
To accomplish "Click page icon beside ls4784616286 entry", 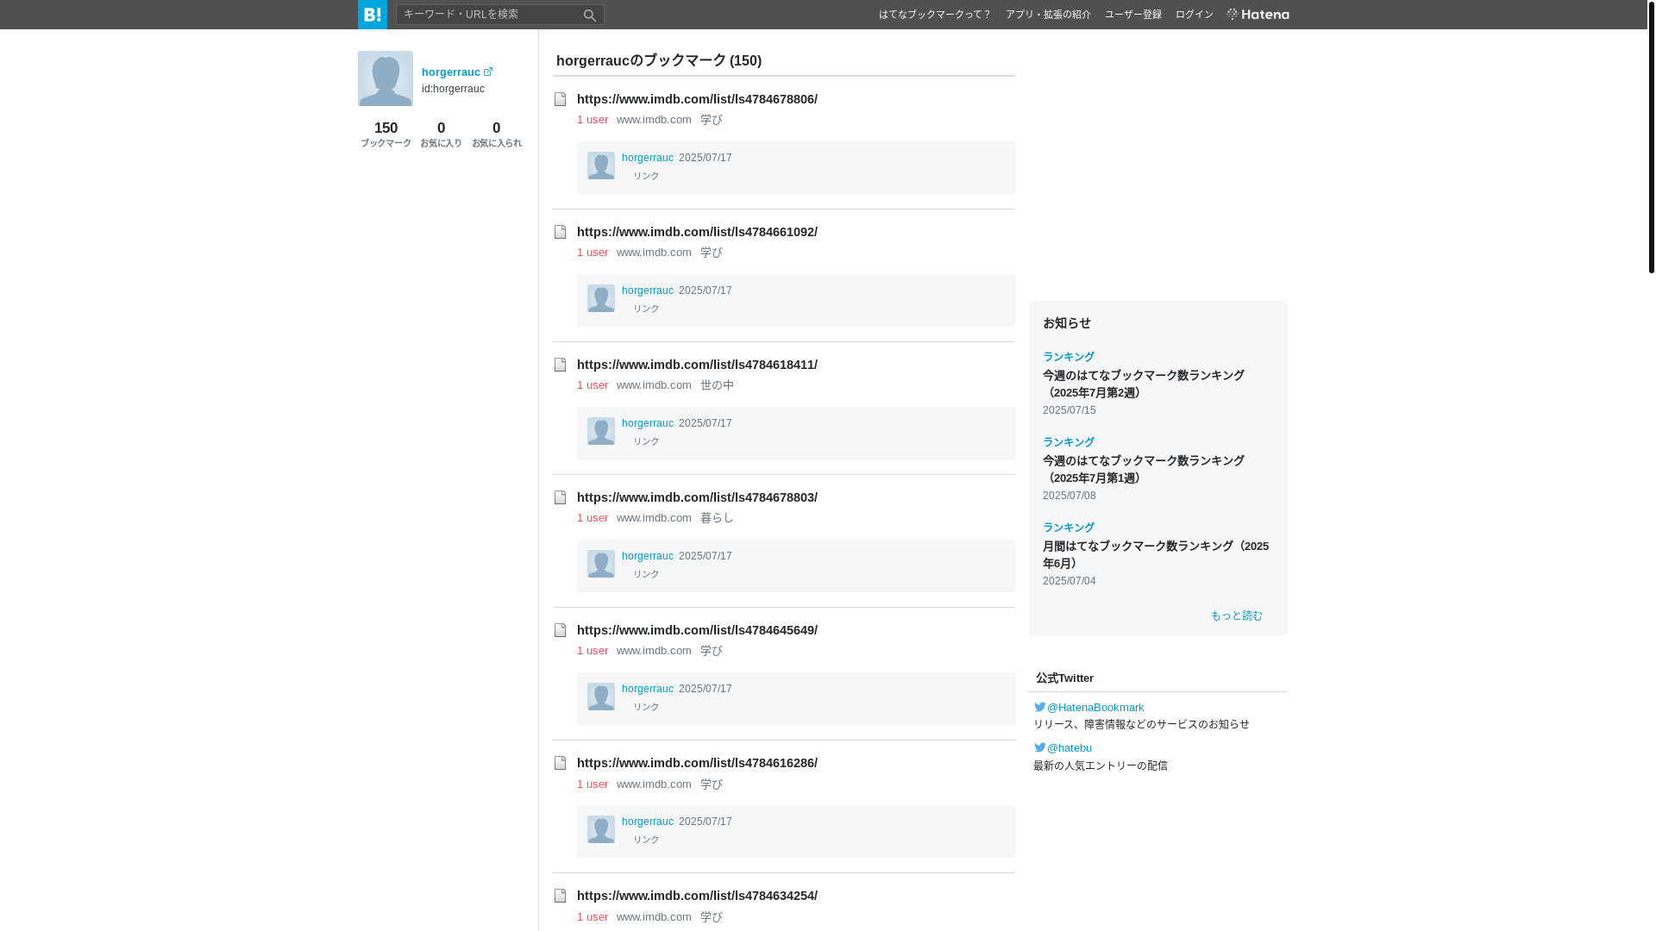I will click(x=561, y=763).
